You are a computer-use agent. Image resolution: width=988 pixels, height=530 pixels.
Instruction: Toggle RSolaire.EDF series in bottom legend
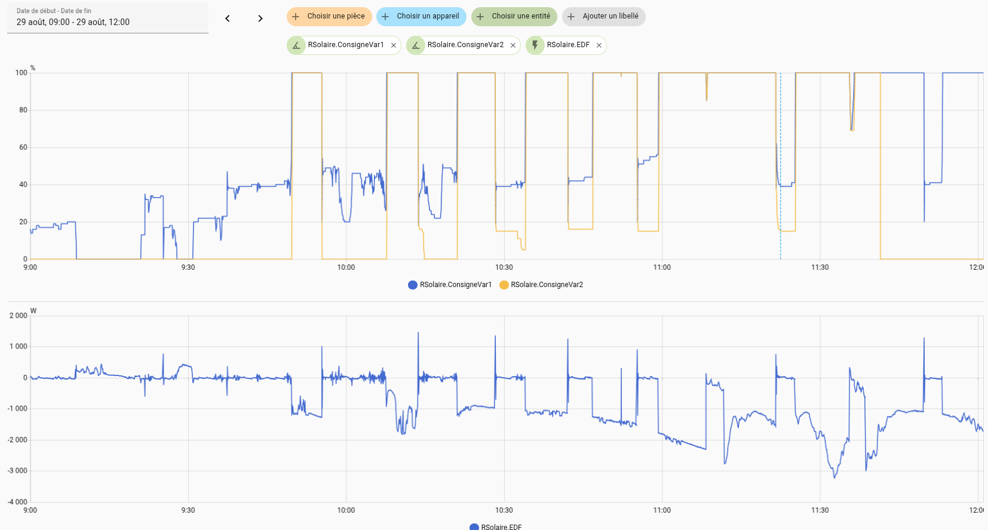coord(501,526)
